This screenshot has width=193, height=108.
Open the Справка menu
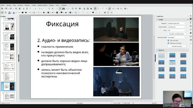[x=64, y=5]
